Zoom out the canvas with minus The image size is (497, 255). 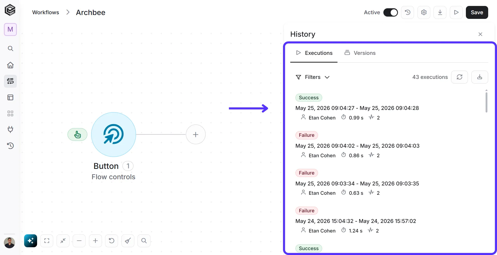(79, 241)
